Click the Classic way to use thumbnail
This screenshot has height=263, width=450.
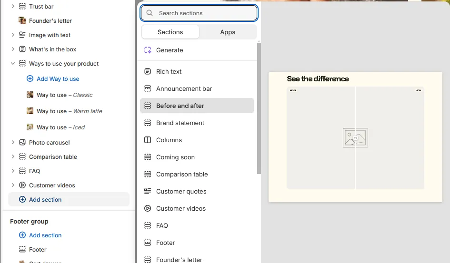pos(30,95)
